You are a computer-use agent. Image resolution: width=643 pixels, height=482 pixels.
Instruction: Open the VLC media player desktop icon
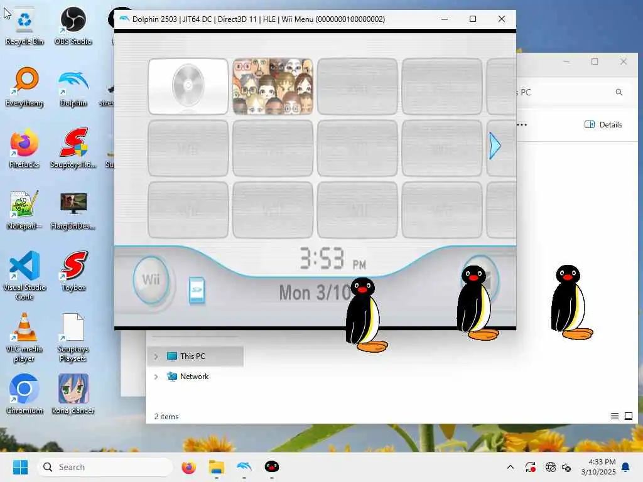click(24, 337)
